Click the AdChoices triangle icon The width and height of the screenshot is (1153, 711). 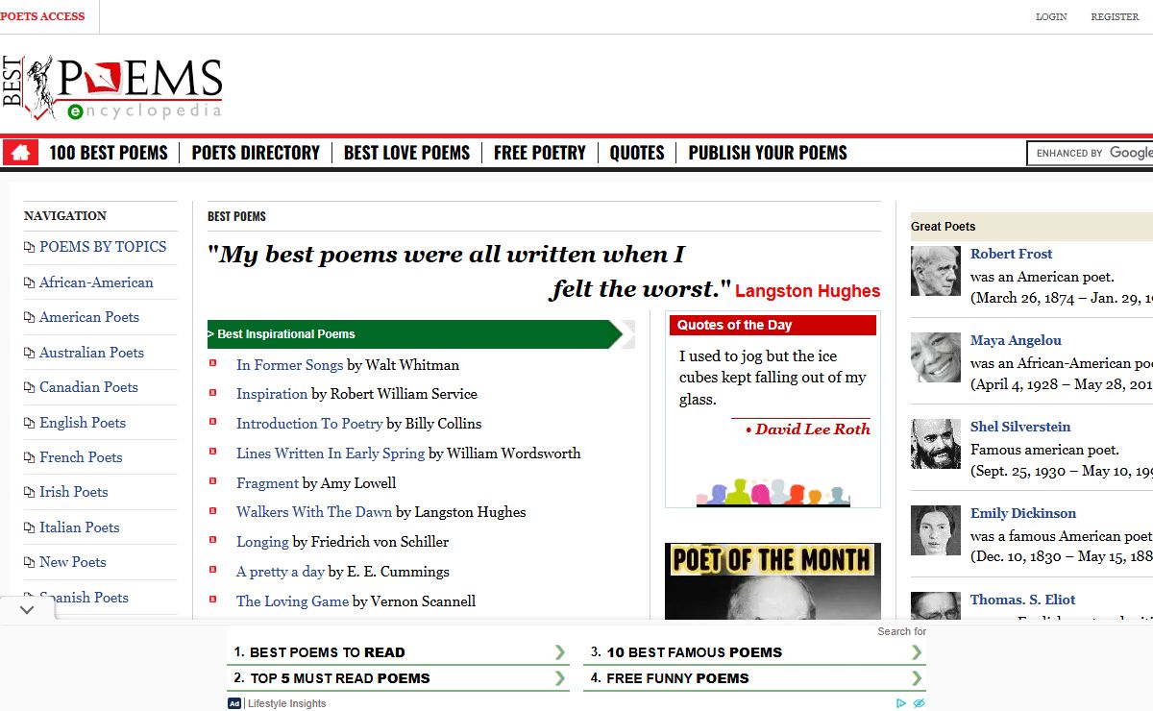tap(901, 703)
